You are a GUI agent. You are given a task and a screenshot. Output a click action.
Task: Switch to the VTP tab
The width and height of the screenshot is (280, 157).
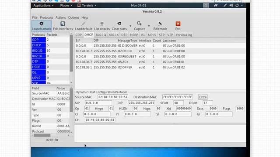[170, 35]
